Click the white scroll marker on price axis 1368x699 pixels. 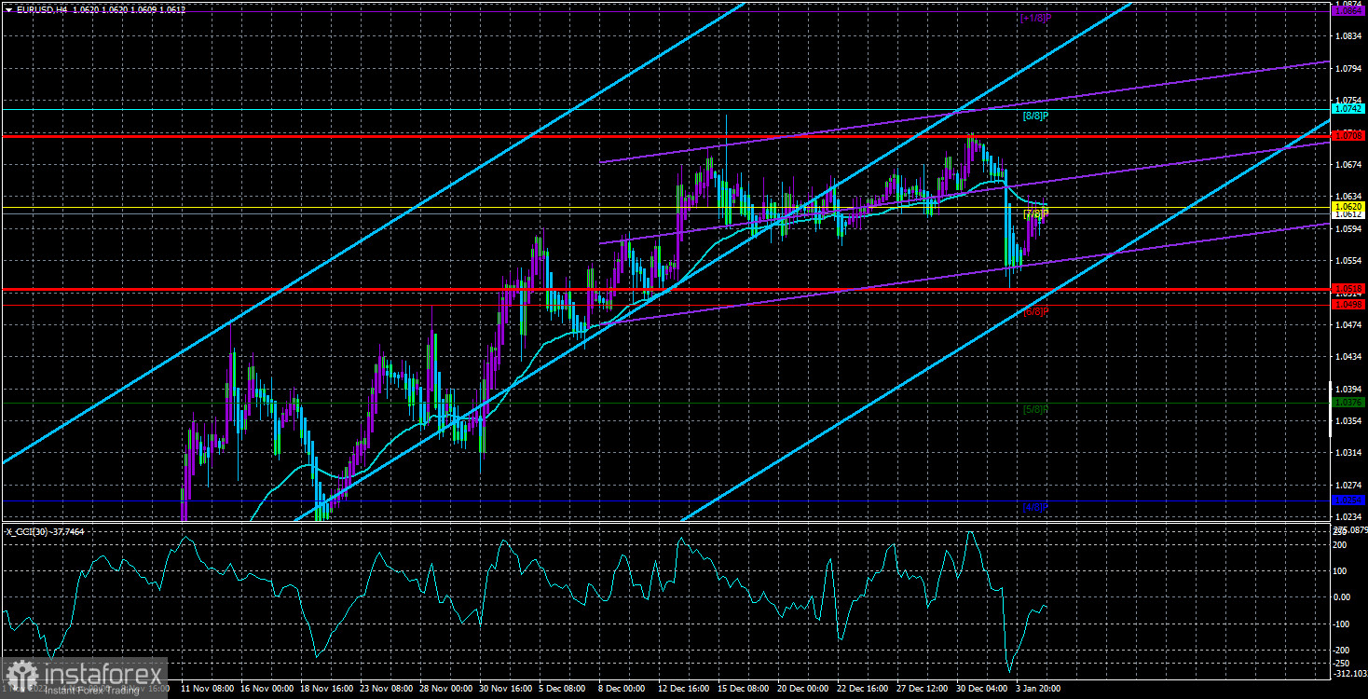[x=1330, y=410]
